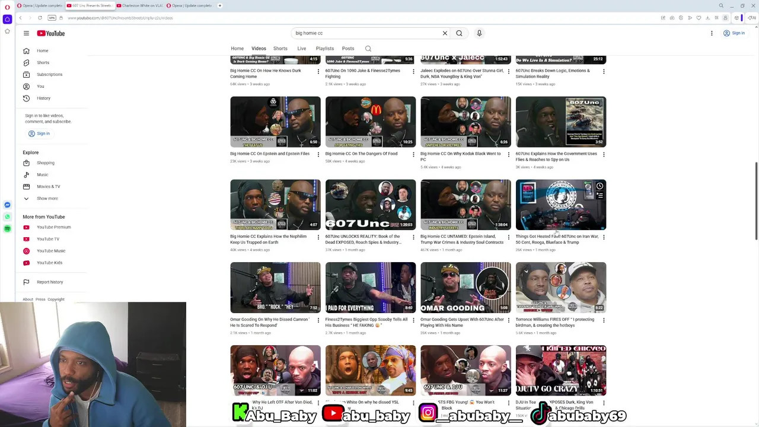
Task: Run search with the magnifier button
Action: pos(459,33)
